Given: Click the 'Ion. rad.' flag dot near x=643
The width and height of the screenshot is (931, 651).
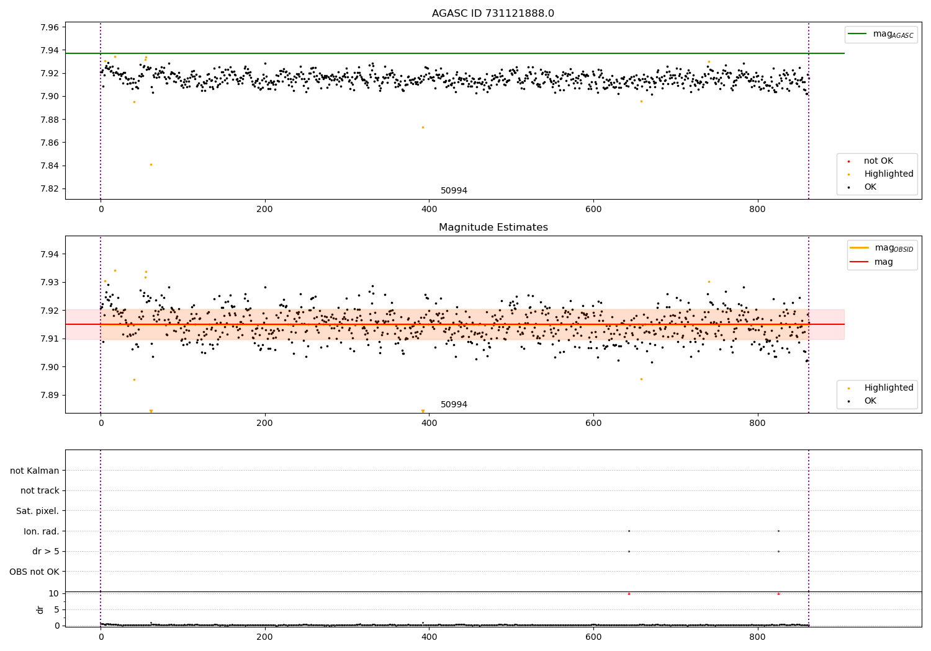Looking at the screenshot, I should (x=629, y=531).
